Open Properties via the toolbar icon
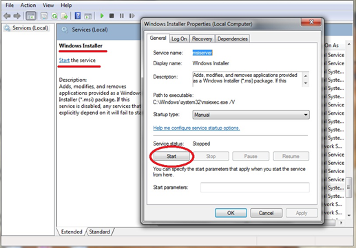Image resolution: width=356 pixels, height=248 pixels. 44,16
